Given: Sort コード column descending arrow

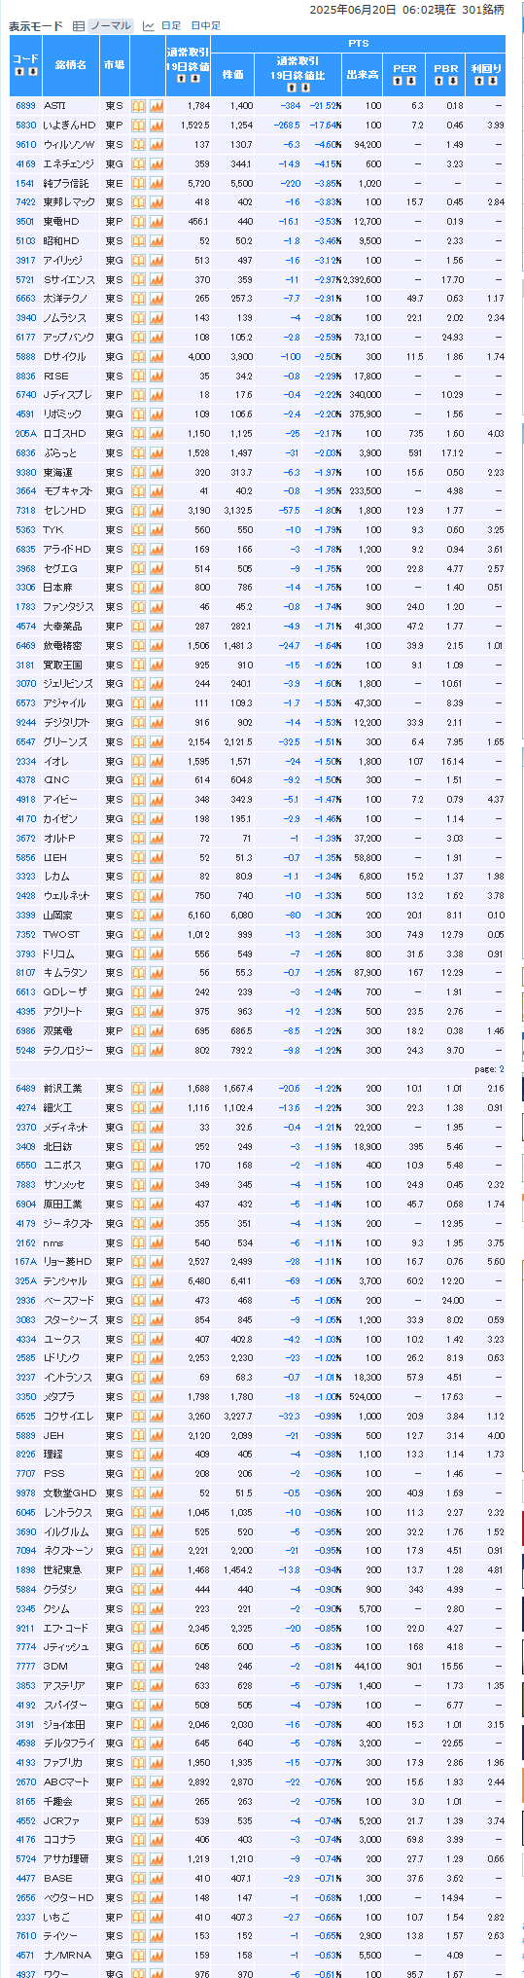Looking at the screenshot, I should pos(32,71).
